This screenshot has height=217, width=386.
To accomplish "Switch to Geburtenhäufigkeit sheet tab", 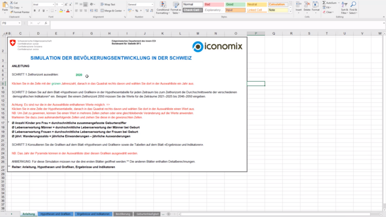I will pyautogui.click(x=147, y=214).
